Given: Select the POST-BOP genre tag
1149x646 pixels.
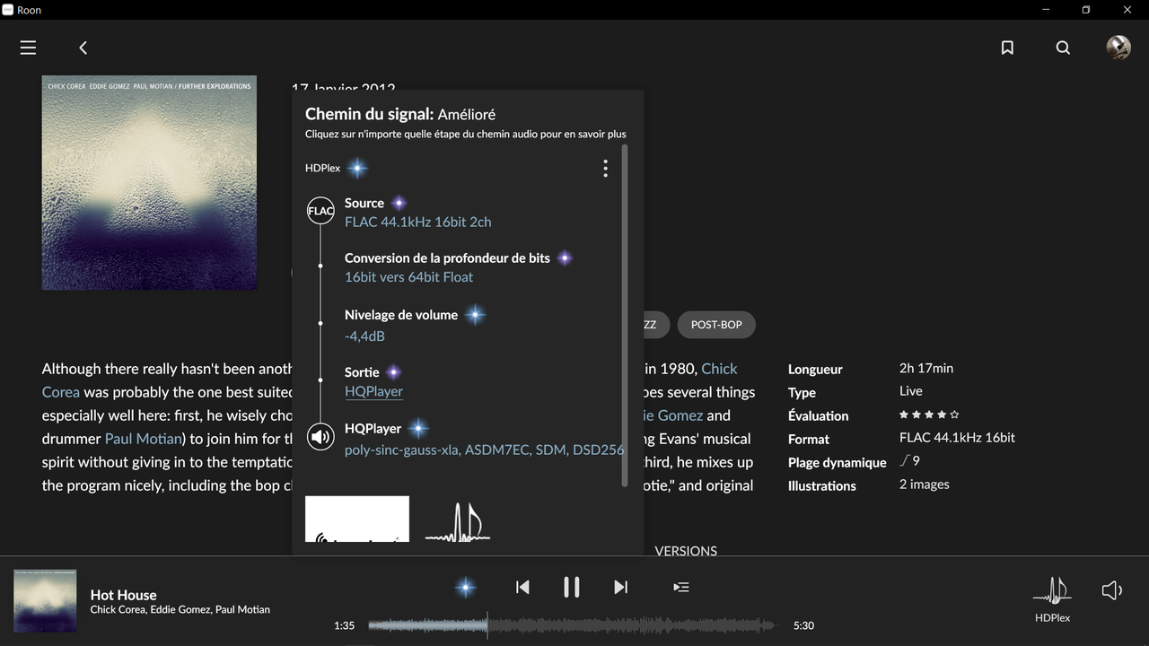Looking at the screenshot, I should pos(716,325).
